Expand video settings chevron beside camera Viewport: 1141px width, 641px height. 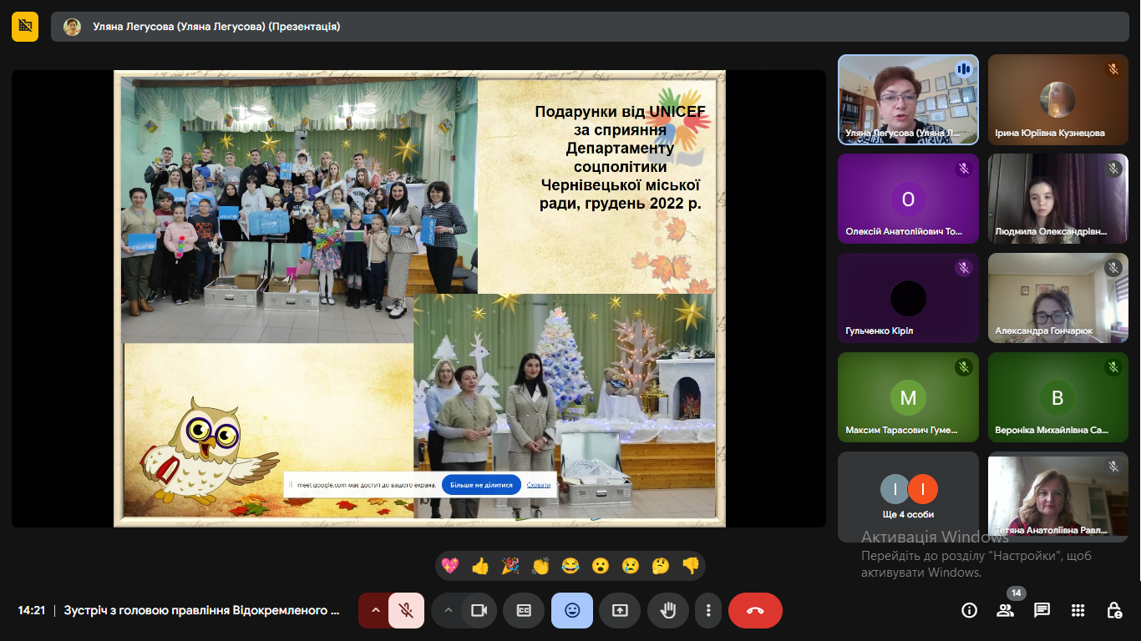click(448, 610)
